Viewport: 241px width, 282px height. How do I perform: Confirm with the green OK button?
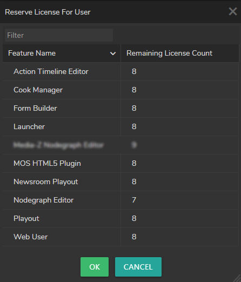pyautogui.click(x=95, y=267)
